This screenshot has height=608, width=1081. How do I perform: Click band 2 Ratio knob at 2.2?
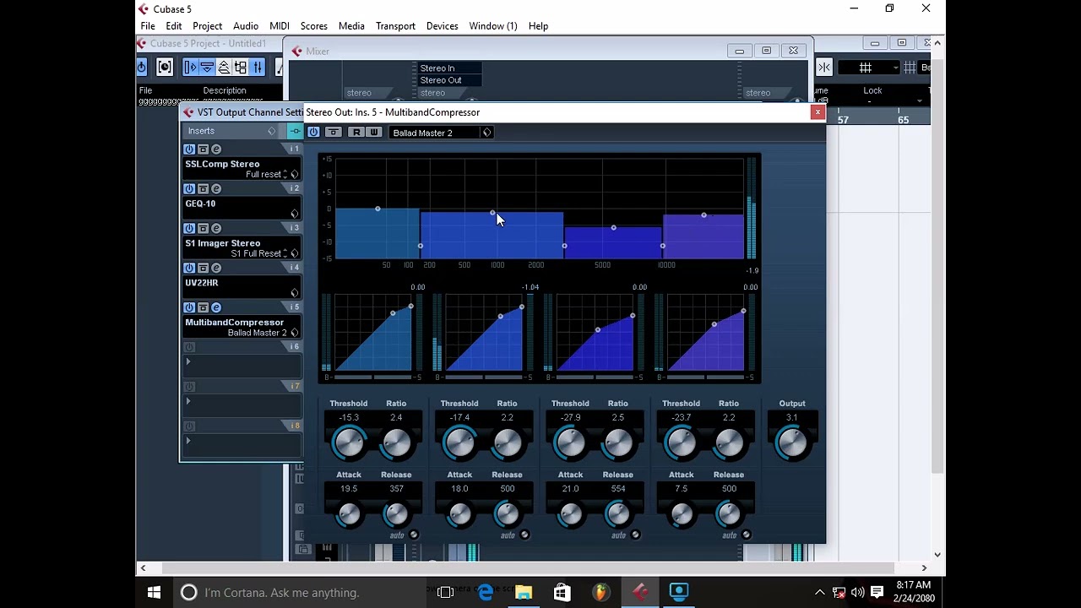(x=507, y=442)
